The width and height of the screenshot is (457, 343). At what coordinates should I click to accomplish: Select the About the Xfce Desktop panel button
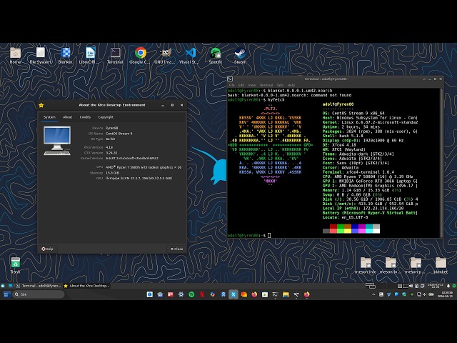(x=86, y=286)
